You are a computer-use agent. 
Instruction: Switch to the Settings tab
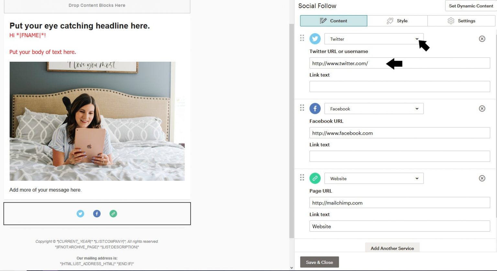461,21
